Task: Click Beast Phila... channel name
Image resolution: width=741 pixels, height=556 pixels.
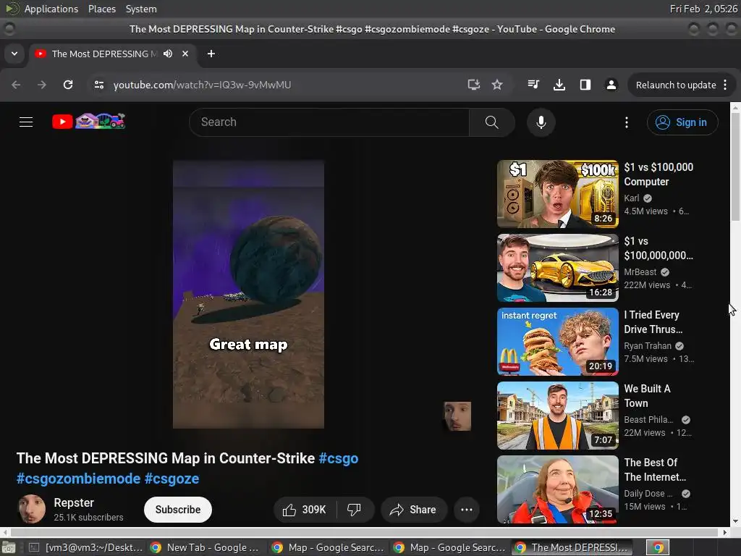Action: pos(648,419)
